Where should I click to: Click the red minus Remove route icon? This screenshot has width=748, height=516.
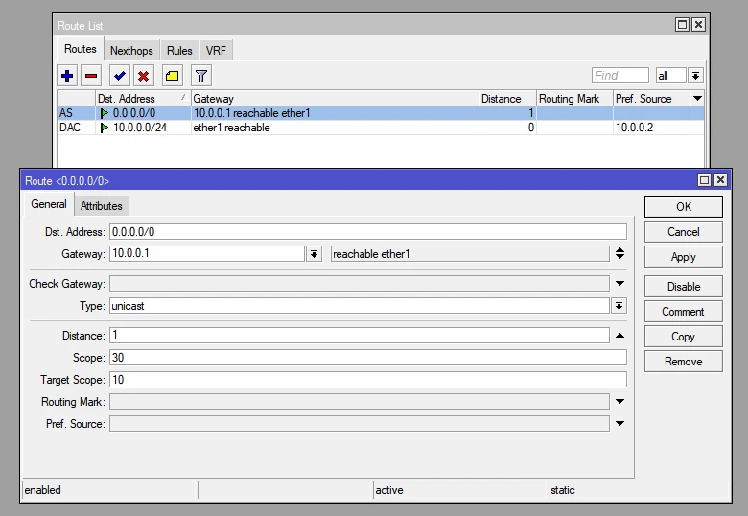(91, 76)
